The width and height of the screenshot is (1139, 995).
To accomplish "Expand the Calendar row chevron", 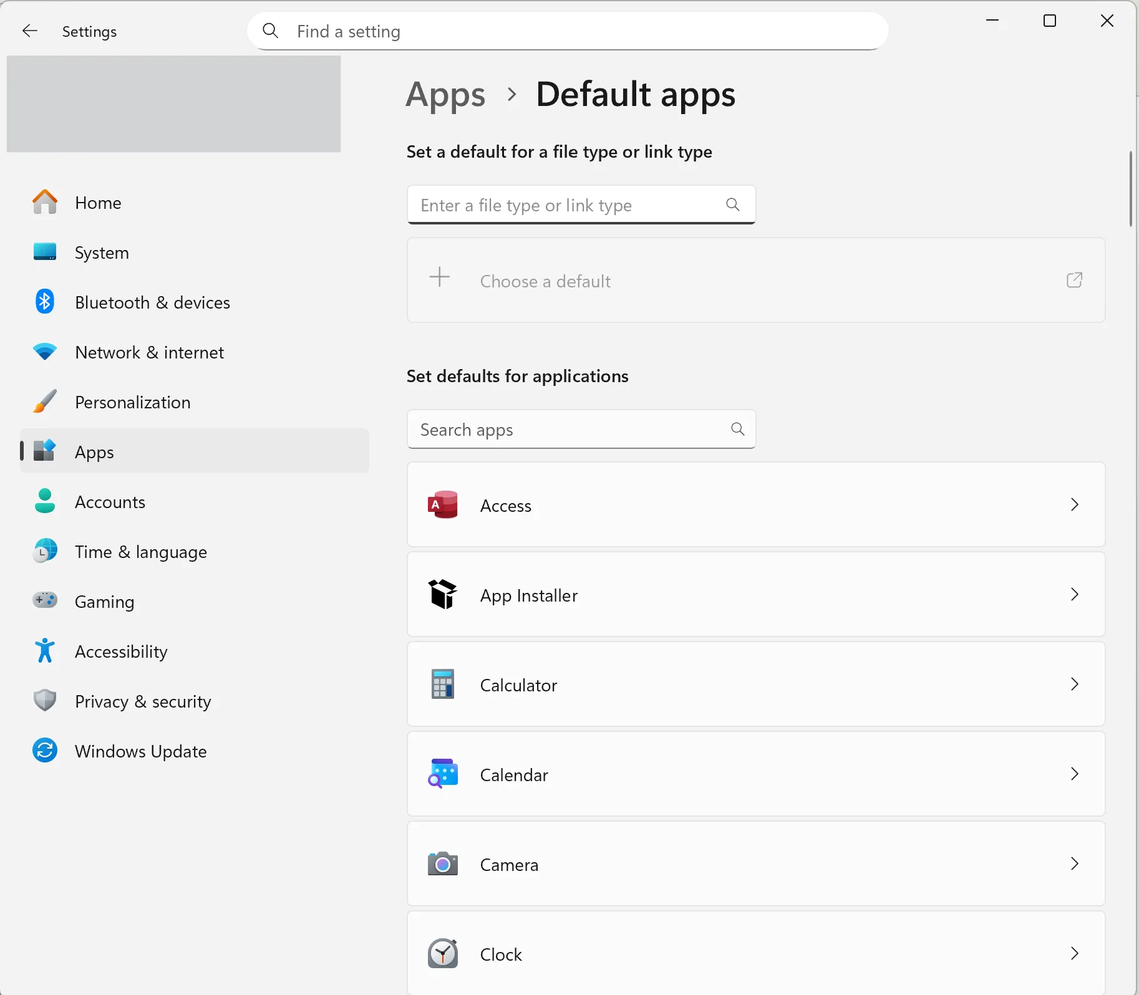I will [x=1074, y=774].
